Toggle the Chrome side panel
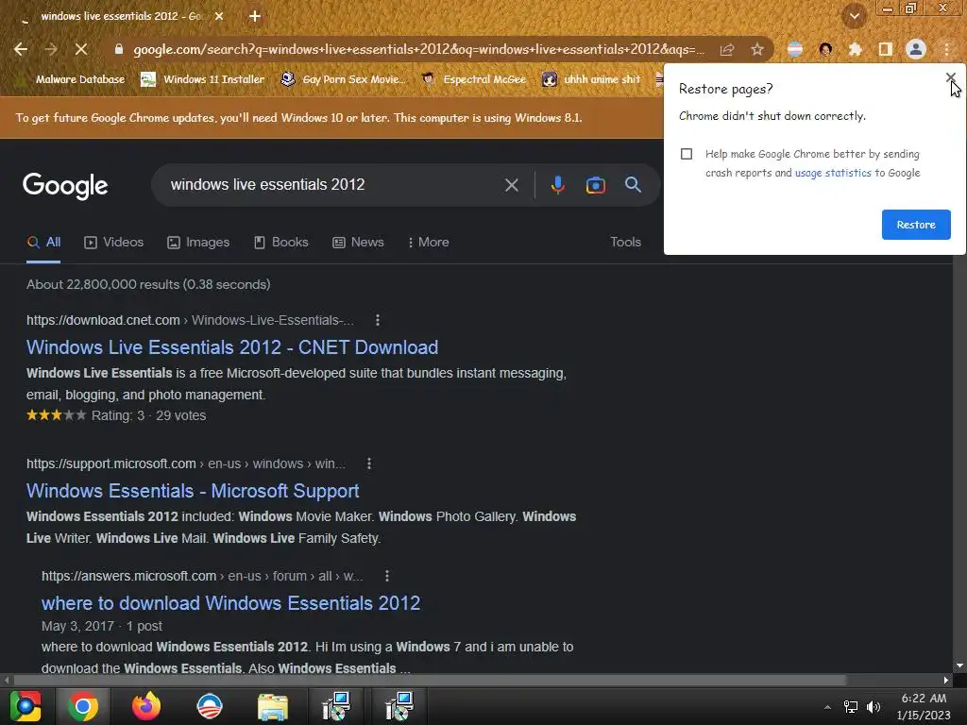967x725 pixels. [x=886, y=49]
